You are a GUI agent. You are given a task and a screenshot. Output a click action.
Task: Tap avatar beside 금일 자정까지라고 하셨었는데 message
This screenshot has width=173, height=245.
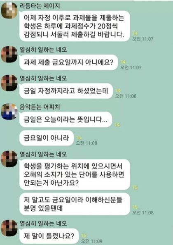9,83
